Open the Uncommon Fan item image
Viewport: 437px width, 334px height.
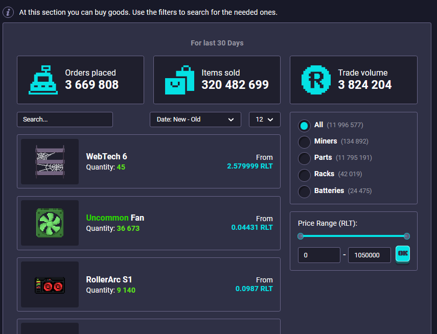[50, 223]
